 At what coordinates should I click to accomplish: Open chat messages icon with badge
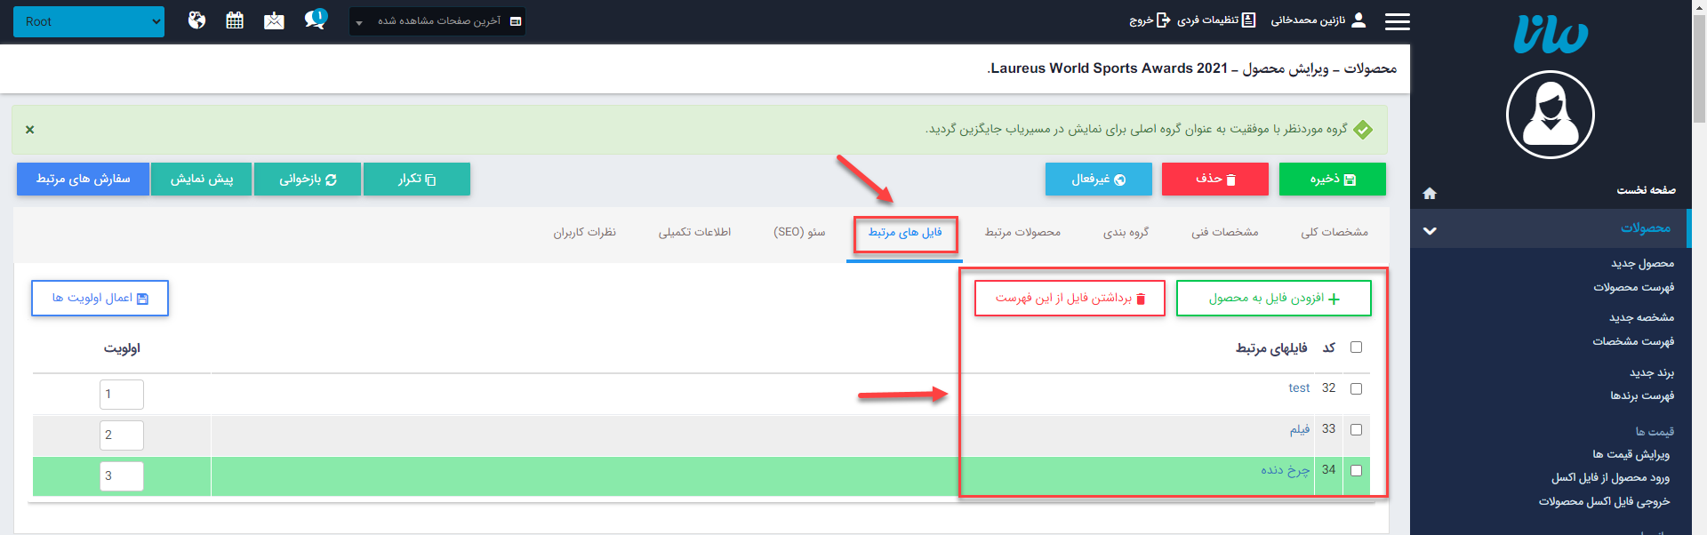pyautogui.click(x=316, y=19)
